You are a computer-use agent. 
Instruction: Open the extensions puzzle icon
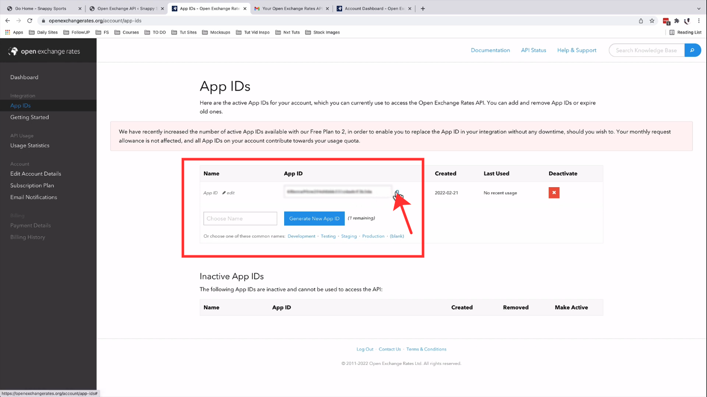coord(676,21)
